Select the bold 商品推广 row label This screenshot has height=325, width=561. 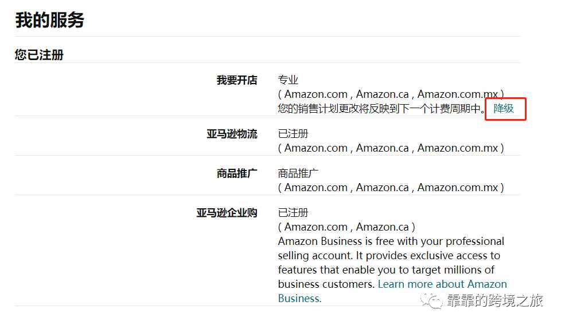237,173
